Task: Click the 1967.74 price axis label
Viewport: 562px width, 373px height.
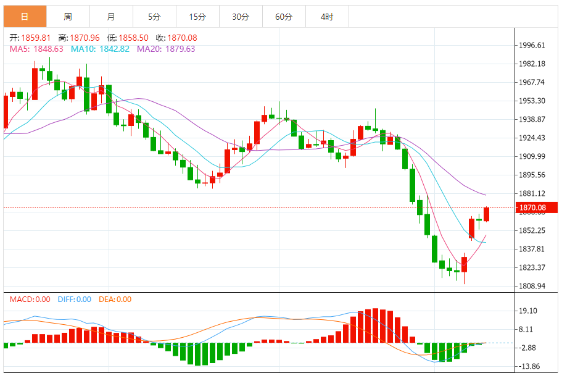Action: 532,82
